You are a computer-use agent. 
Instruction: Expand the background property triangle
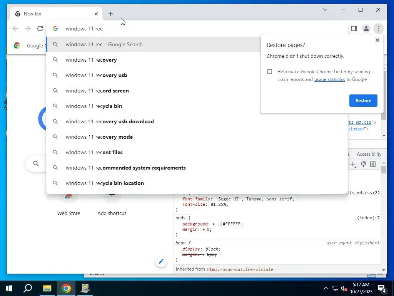point(214,224)
